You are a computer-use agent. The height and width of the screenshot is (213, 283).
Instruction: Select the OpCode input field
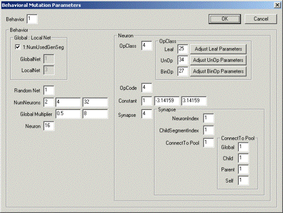(x=146, y=88)
